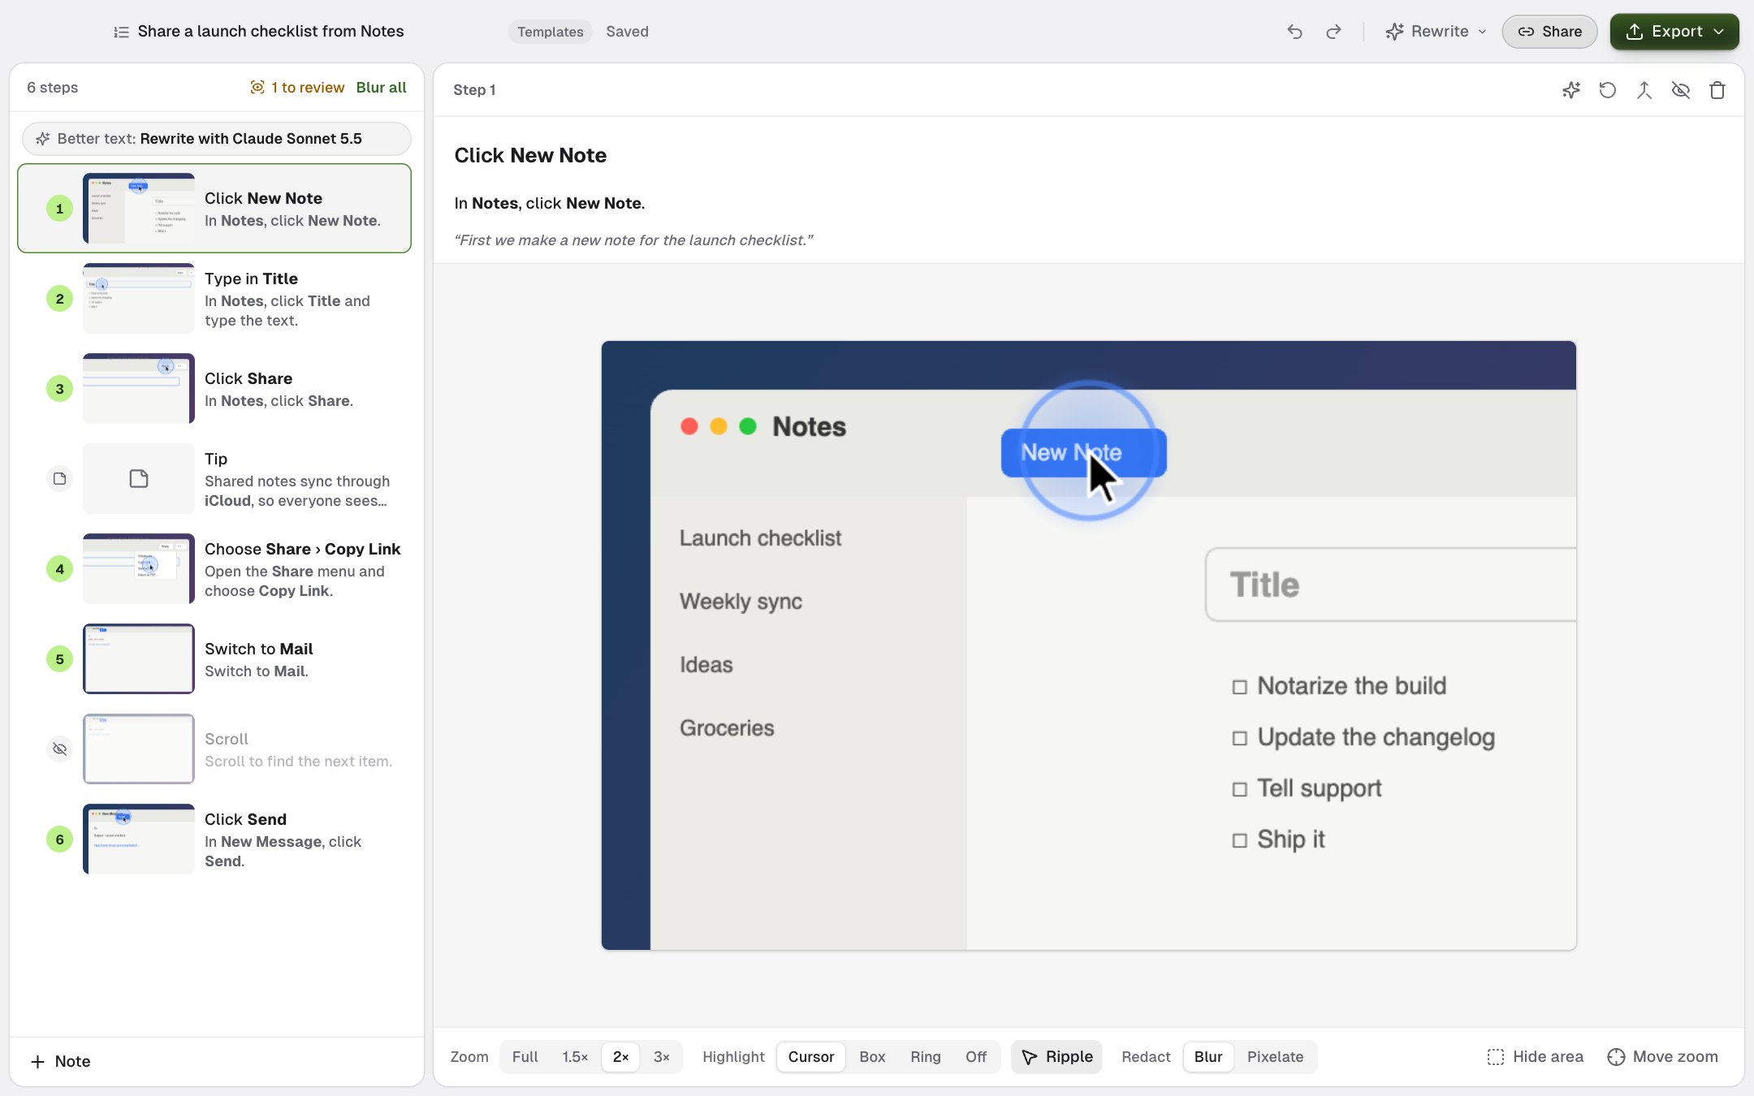Click the 1 to review indicator
Viewport: 1754px width, 1096px height.
pyautogui.click(x=297, y=88)
